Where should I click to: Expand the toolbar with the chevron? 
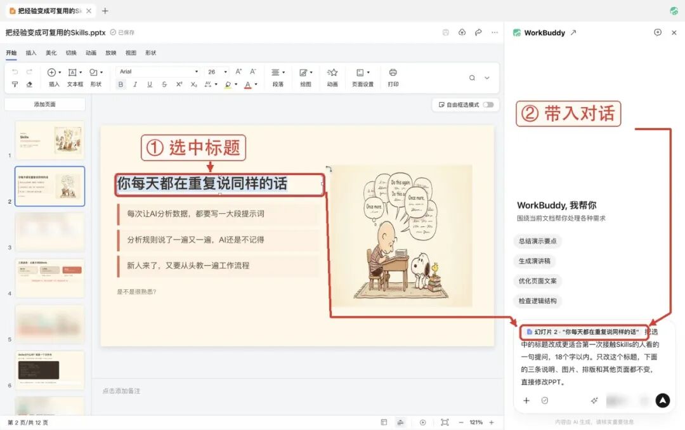coord(487,78)
